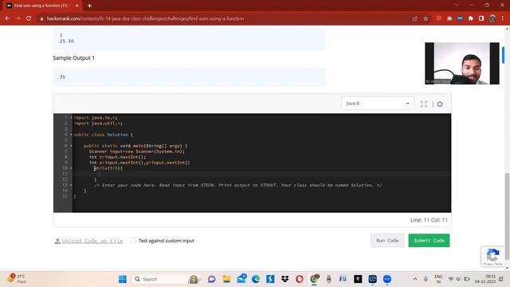Open Chrome's three-dot menu
The width and height of the screenshot is (510, 287).
tap(503, 18)
